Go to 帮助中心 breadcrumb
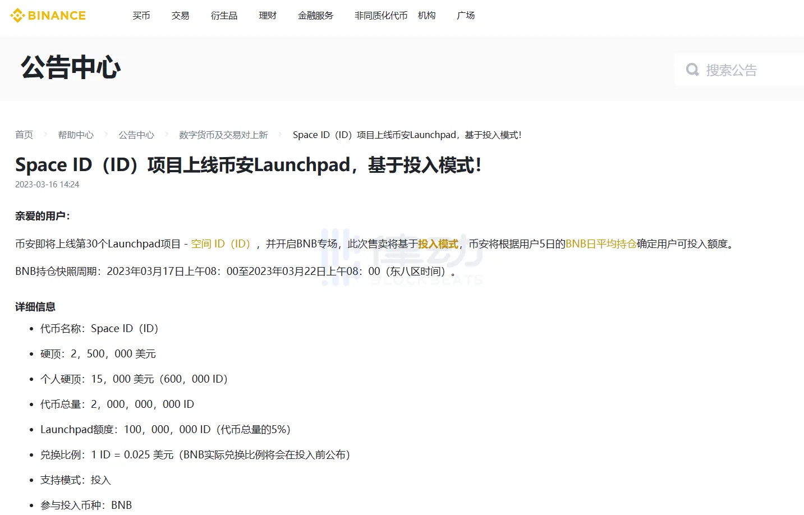Screen dimensions: 804x515 76,135
